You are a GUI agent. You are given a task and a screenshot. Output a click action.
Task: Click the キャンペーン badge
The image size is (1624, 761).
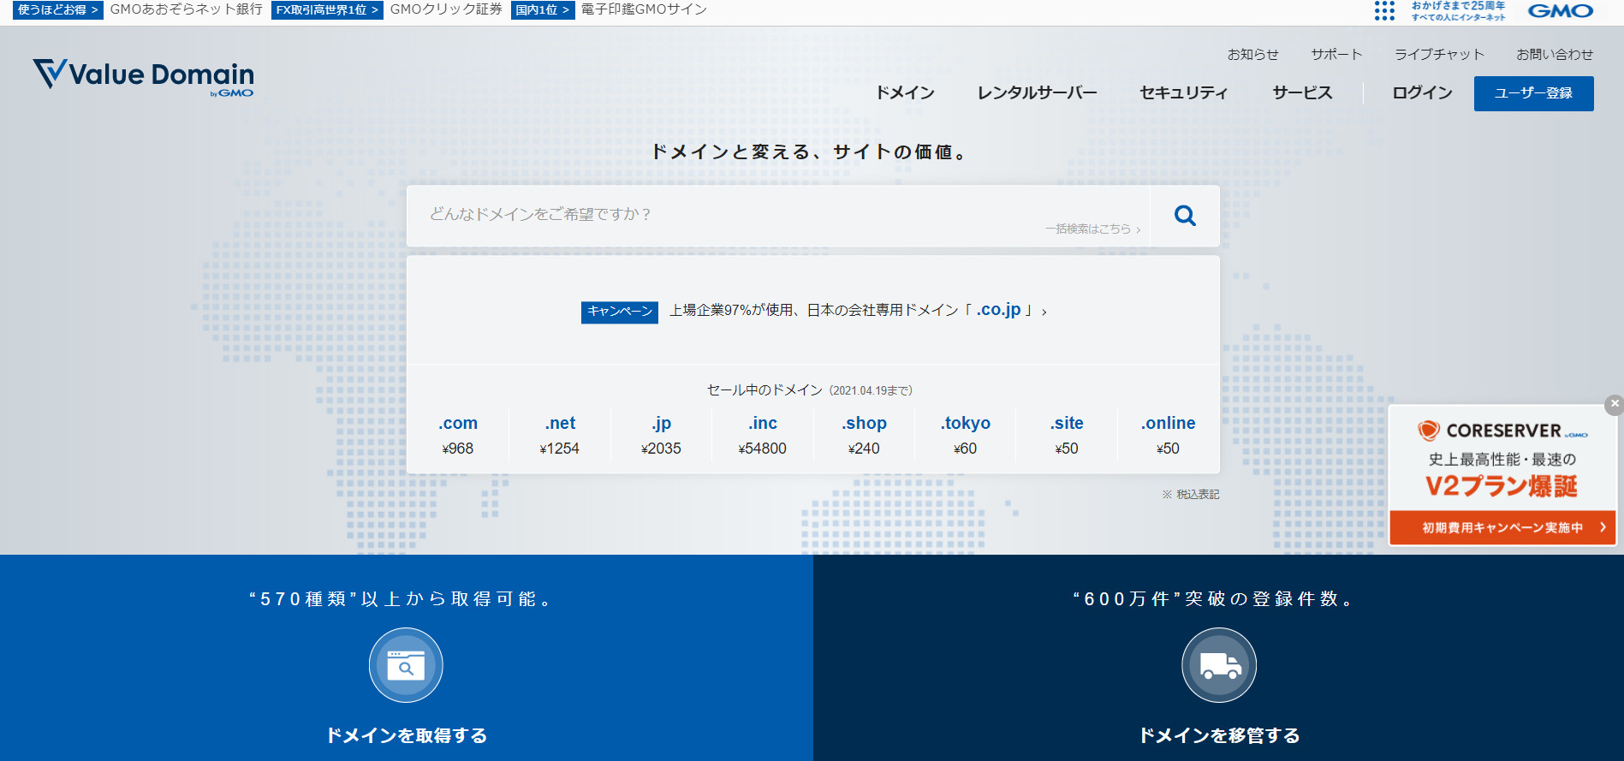pyautogui.click(x=620, y=312)
